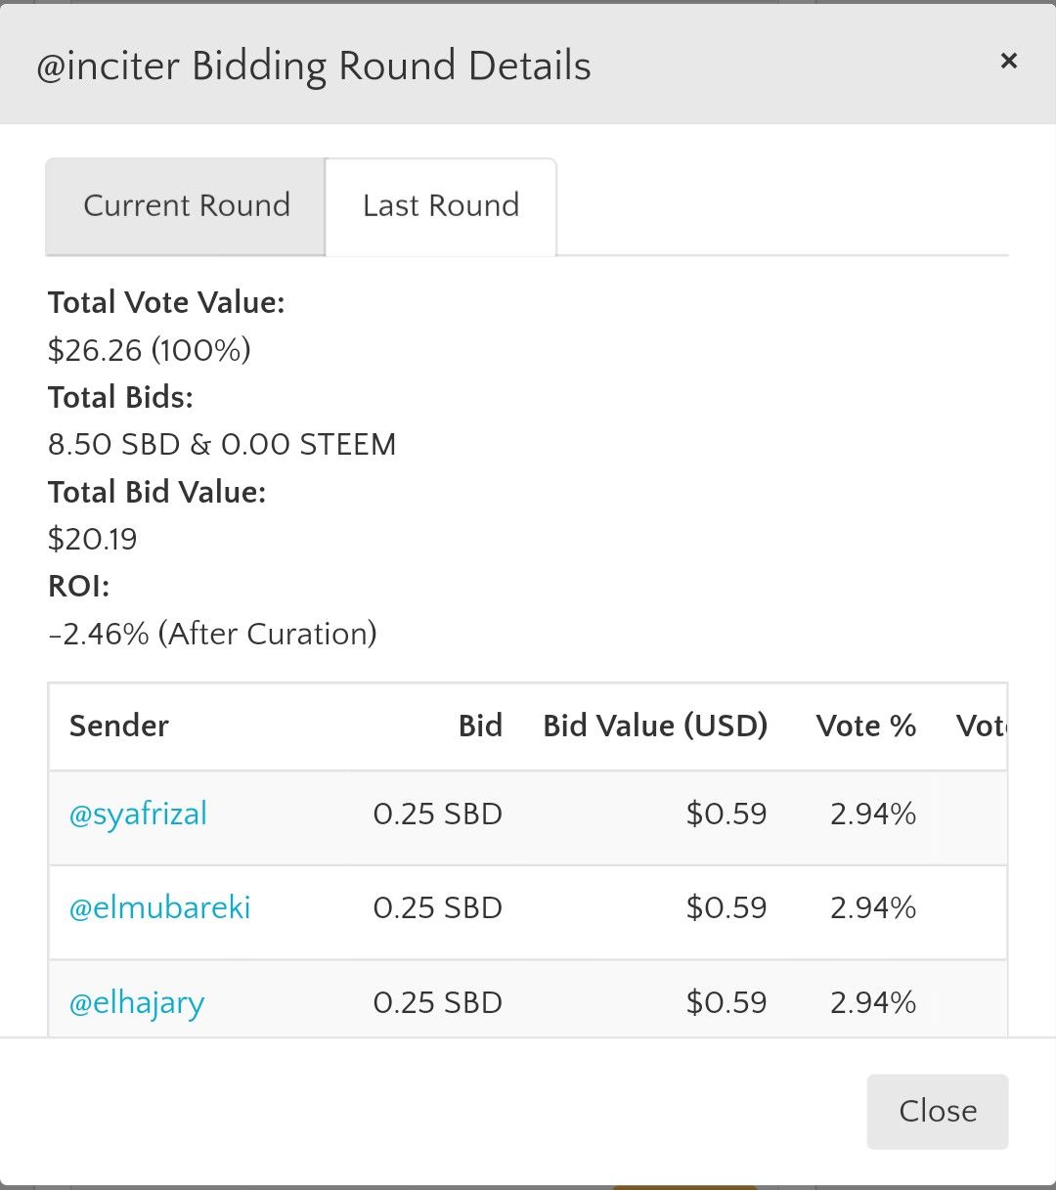Click the Bid column header
Screen dimensions: 1056x1190
480,726
